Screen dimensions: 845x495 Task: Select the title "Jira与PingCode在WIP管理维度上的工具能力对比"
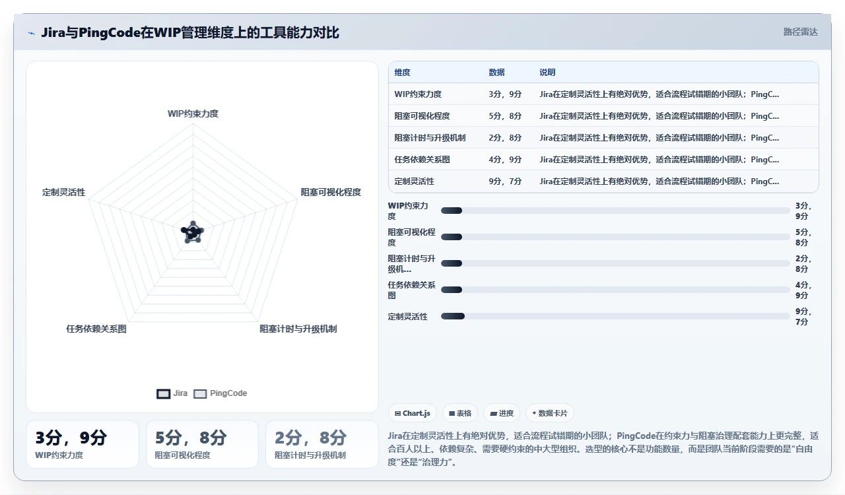pyautogui.click(x=190, y=32)
